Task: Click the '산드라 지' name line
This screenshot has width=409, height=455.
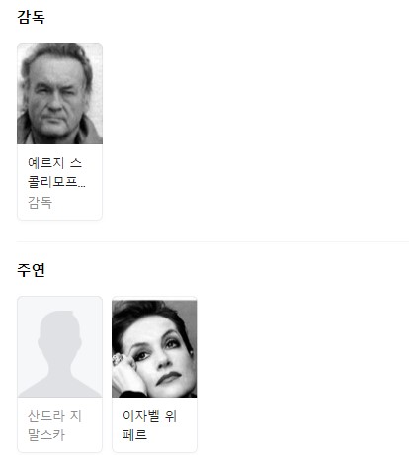Action: (x=54, y=416)
